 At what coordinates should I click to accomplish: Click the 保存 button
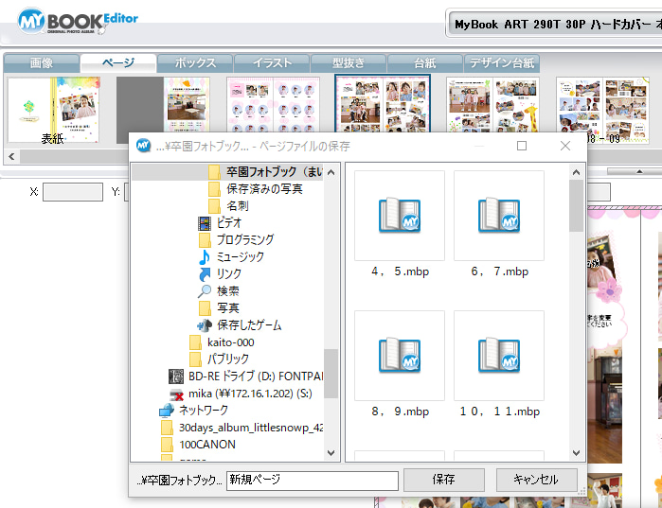(444, 480)
